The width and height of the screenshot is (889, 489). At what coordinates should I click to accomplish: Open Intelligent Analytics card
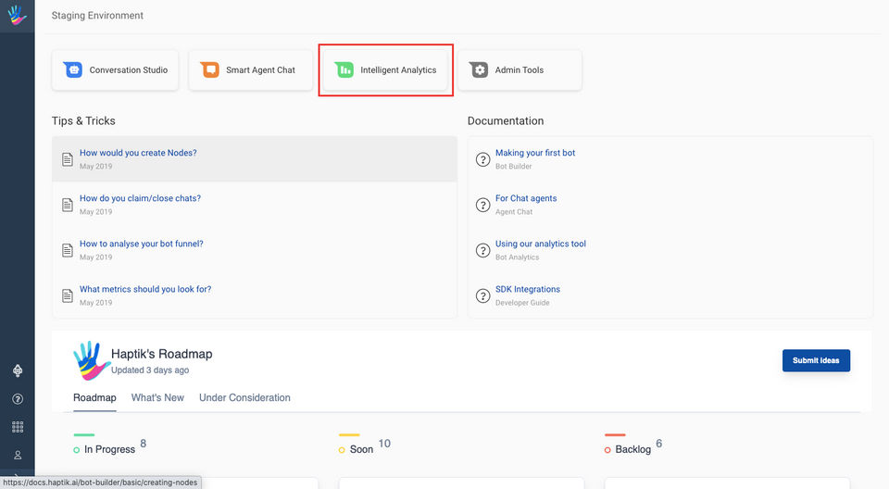pos(386,70)
